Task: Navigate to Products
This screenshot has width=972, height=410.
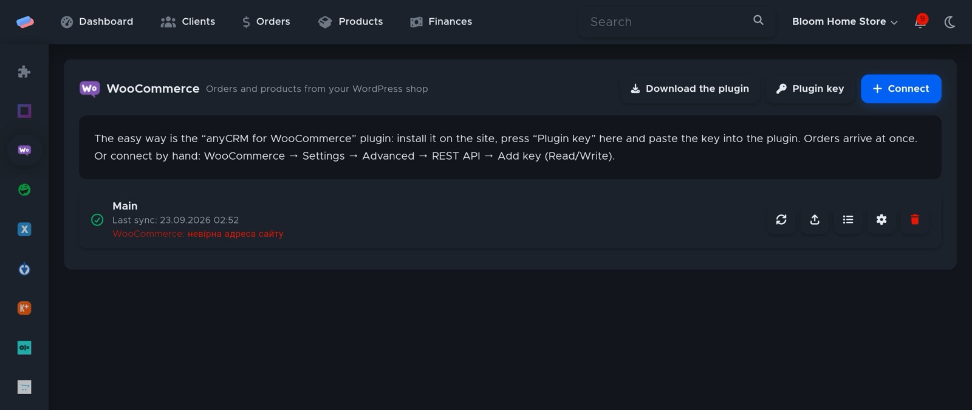Action: pos(351,22)
